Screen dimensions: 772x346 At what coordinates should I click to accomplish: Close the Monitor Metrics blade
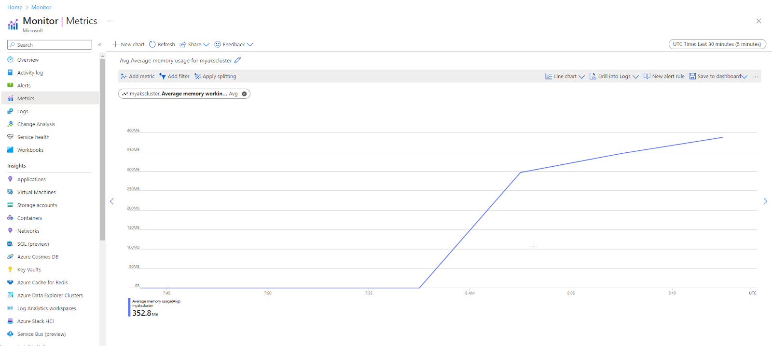click(758, 21)
